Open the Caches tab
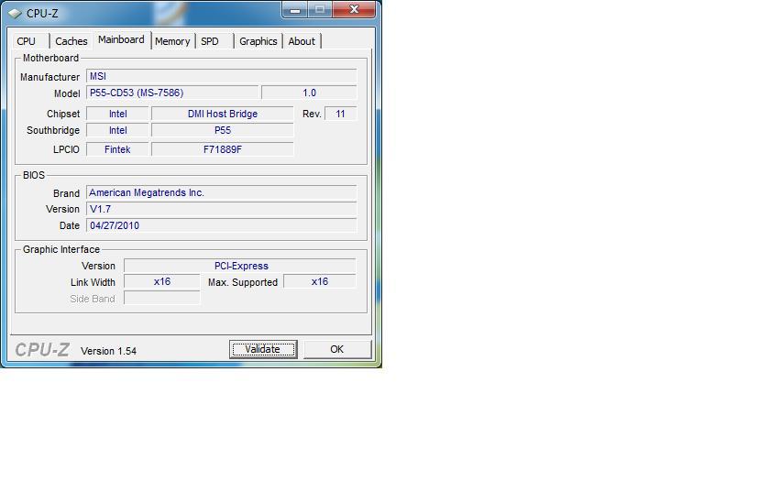Viewport: 770px width, 481px height. point(71,41)
